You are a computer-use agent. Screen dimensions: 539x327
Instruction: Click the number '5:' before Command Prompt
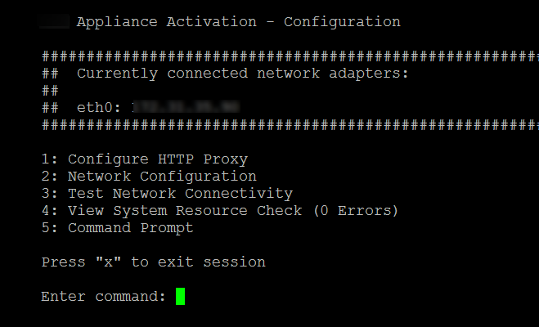coord(50,228)
